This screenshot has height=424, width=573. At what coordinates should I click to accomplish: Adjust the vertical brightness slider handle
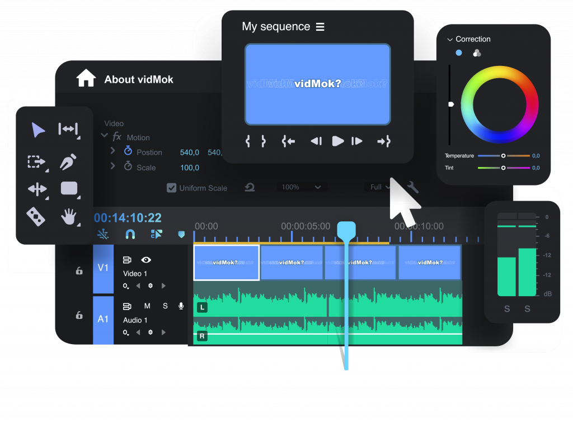pos(451,104)
